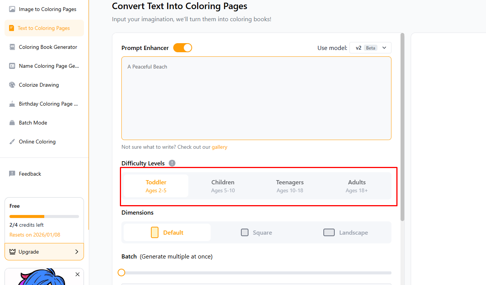
Task: Click the Colorize Drawing palette icon
Action: 12,85
